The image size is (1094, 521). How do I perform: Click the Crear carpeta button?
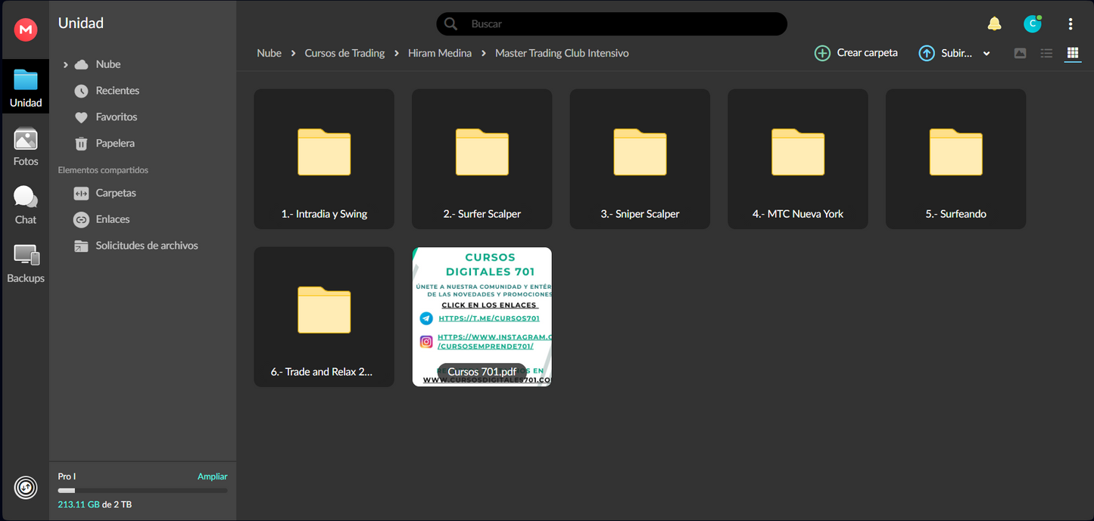click(x=856, y=53)
